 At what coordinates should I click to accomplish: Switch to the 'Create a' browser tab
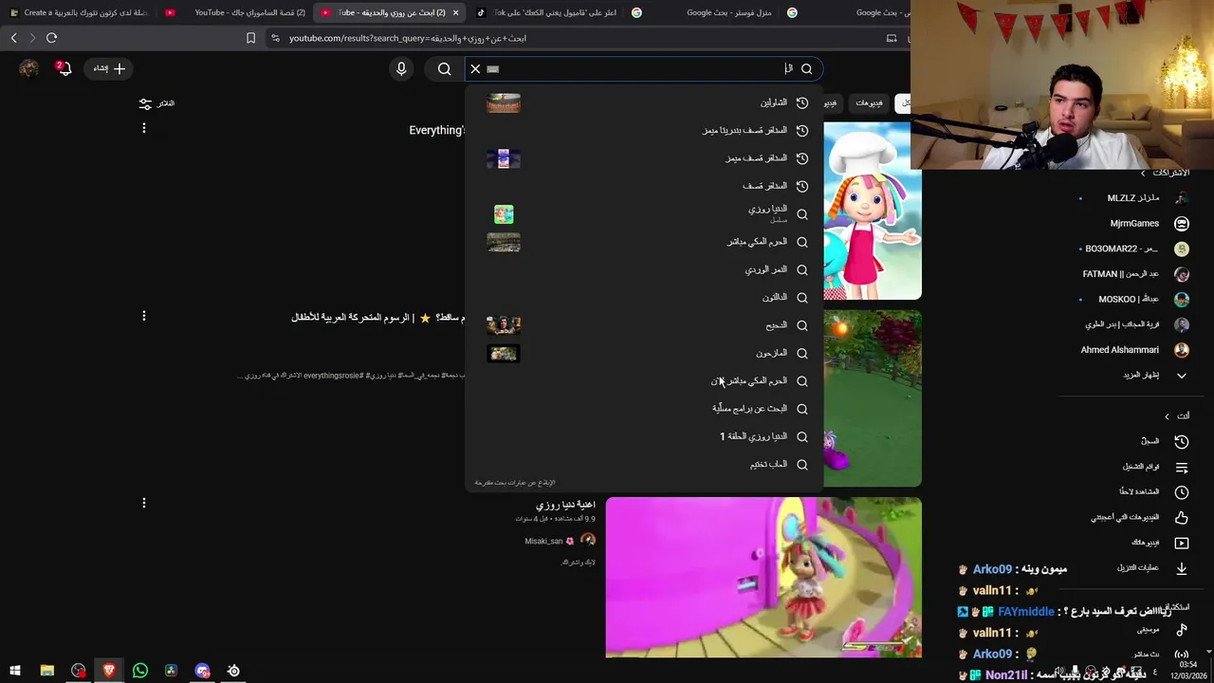[x=78, y=12]
